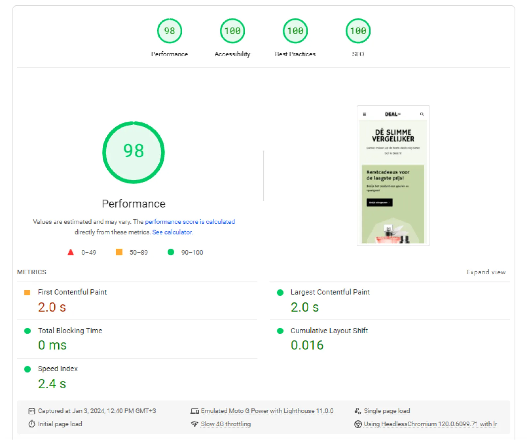Select the Speed Index metric label
The height and width of the screenshot is (440, 527).
pyautogui.click(x=58, y=369)
